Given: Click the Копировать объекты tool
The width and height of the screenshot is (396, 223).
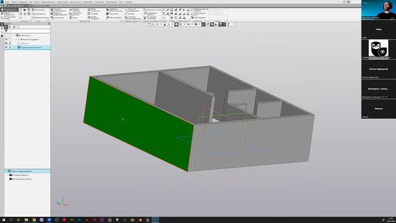Looking at the screenshot, I should click(x=151, y=14).
